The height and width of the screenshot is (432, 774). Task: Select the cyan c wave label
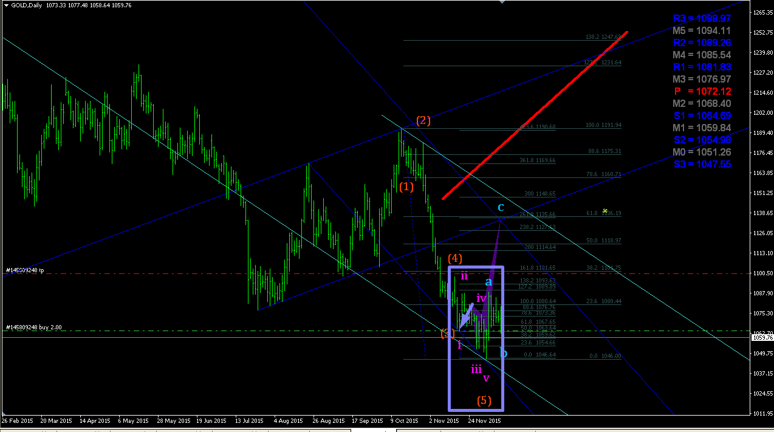(x=501, y=207)
